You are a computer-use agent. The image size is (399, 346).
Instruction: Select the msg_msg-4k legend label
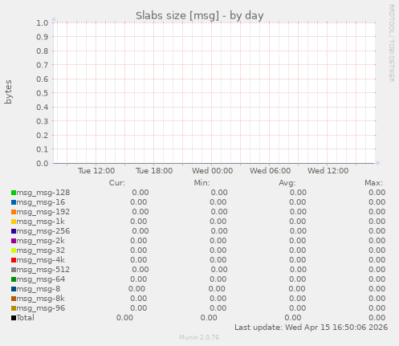pyautogui.click(x=40, y=260)
